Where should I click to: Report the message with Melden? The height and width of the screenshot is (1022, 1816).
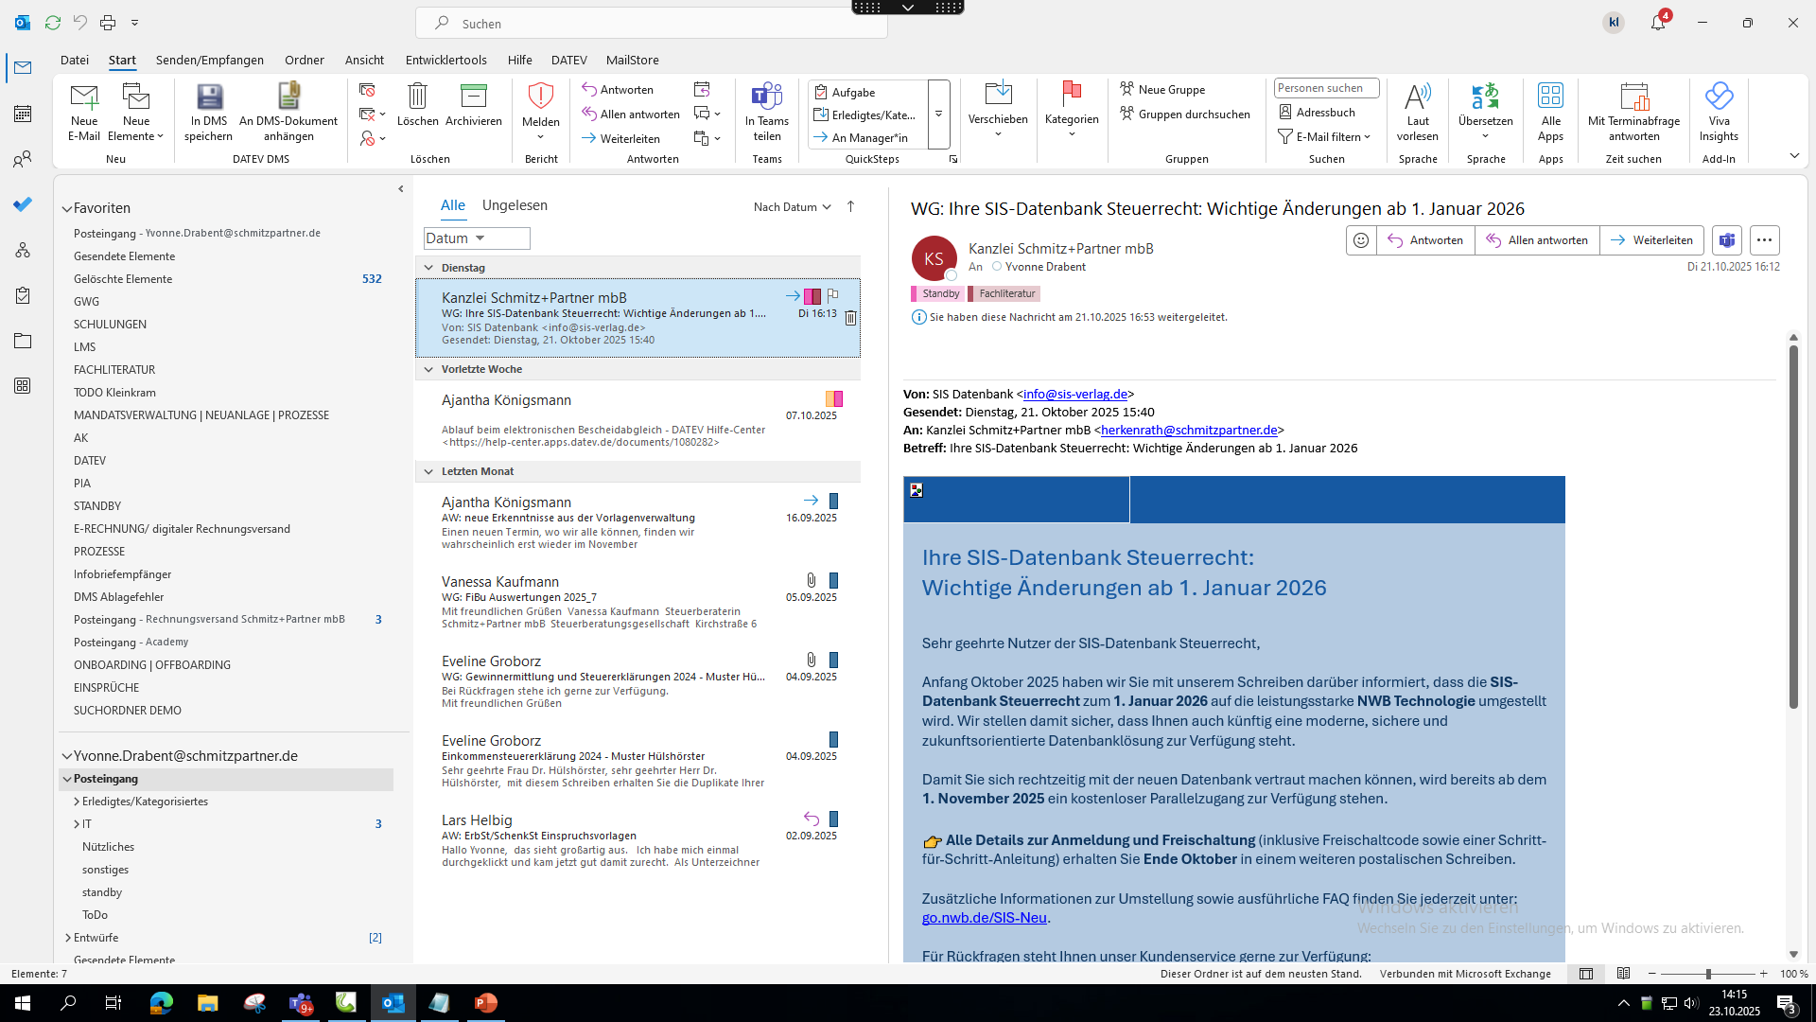(x=540, y=113)
